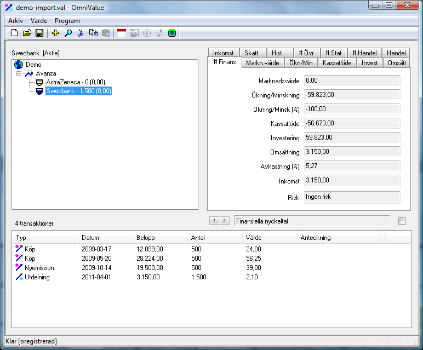Click the Nyemission transaction icon
Screen dimensions: 423x350
pos(19,267)
